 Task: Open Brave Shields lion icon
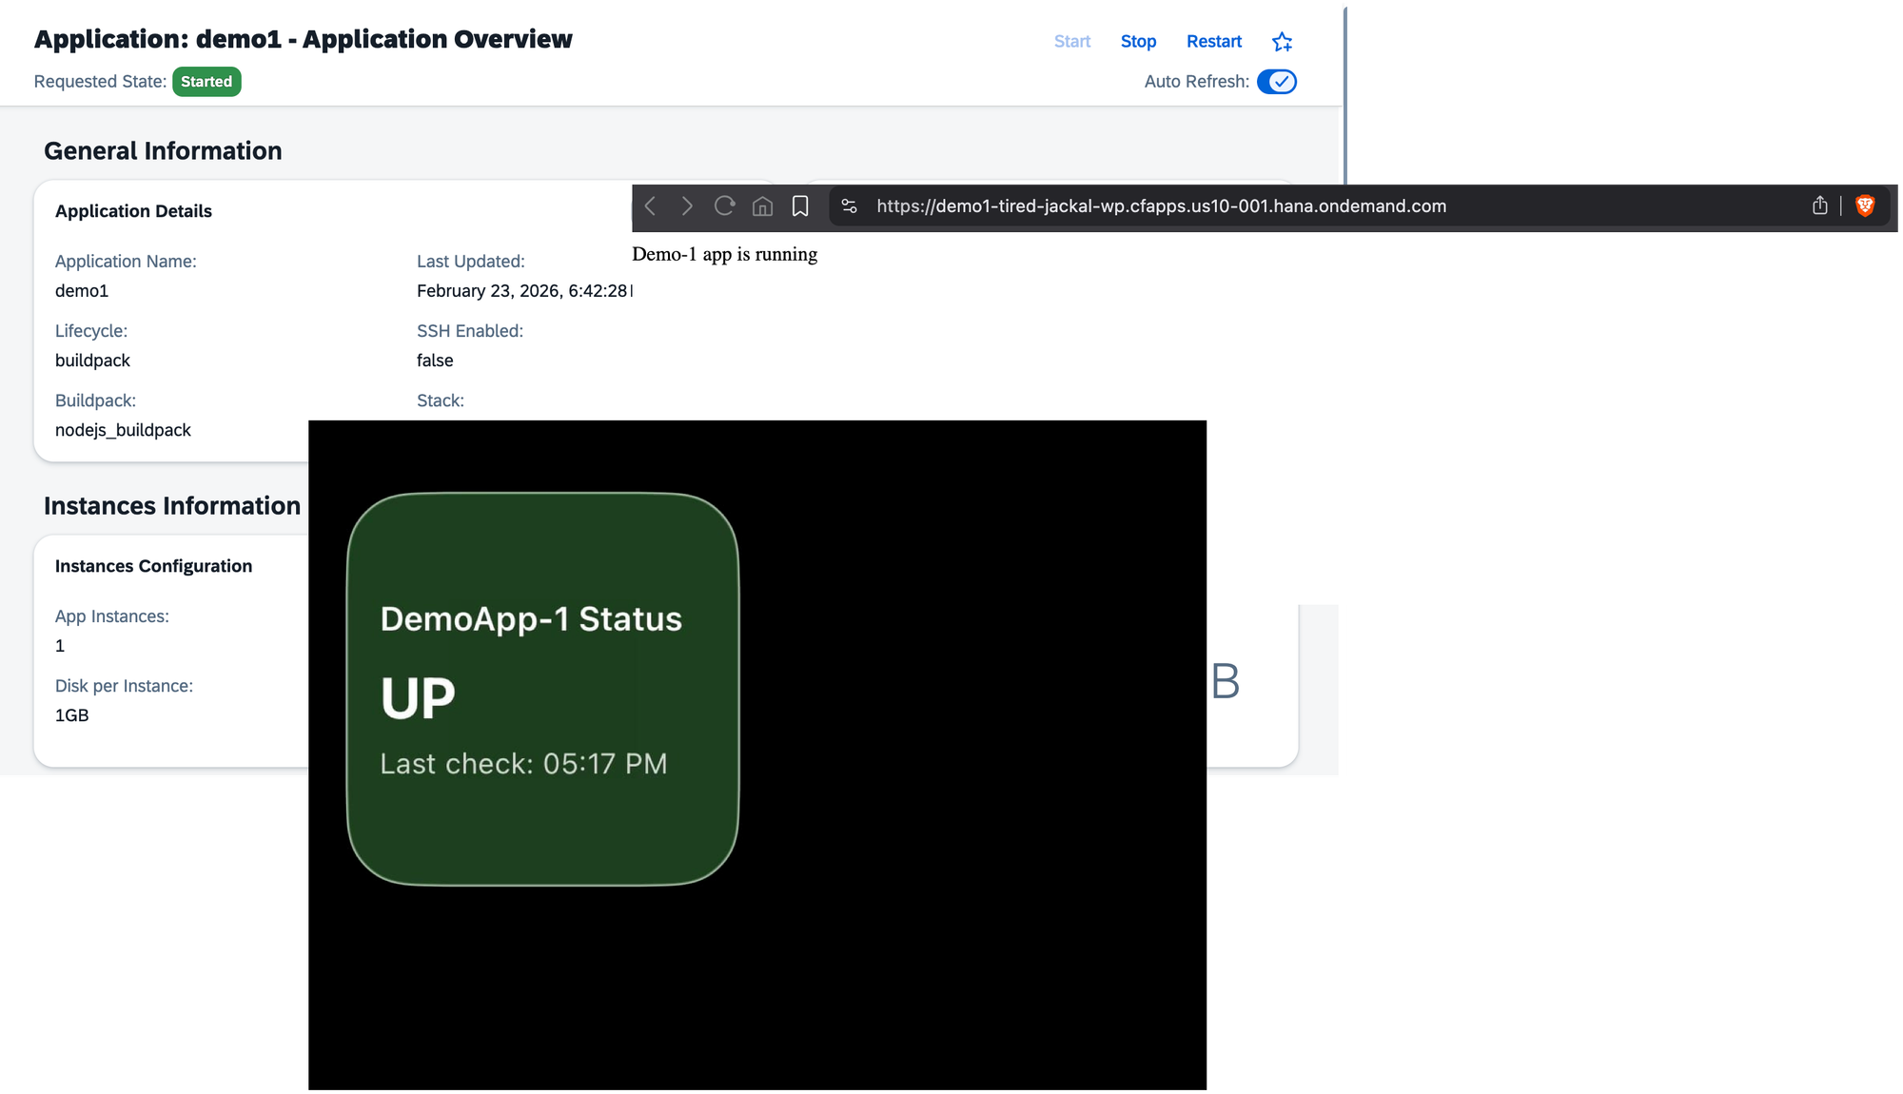coord(1865,206)
